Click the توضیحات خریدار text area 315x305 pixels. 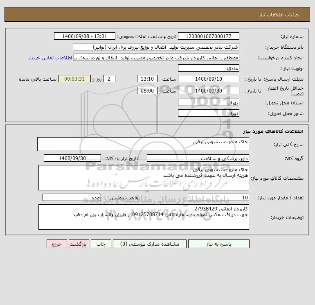coord(144,217)
